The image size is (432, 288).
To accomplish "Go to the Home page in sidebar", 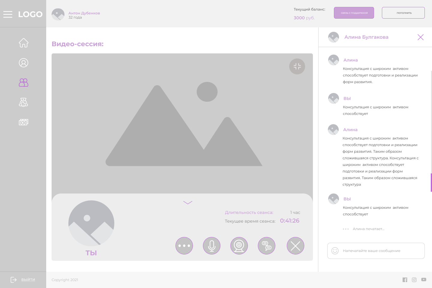I will click(x=23, y=43).
